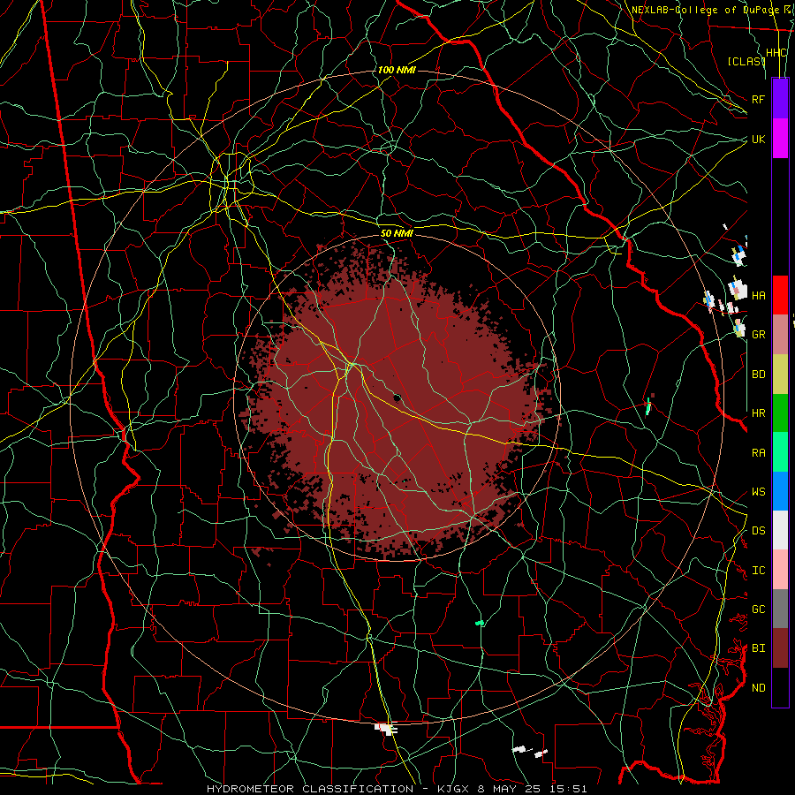Select the gray GC legend color swatch
The height and width of the screenshot is (795, 795).
780,609
